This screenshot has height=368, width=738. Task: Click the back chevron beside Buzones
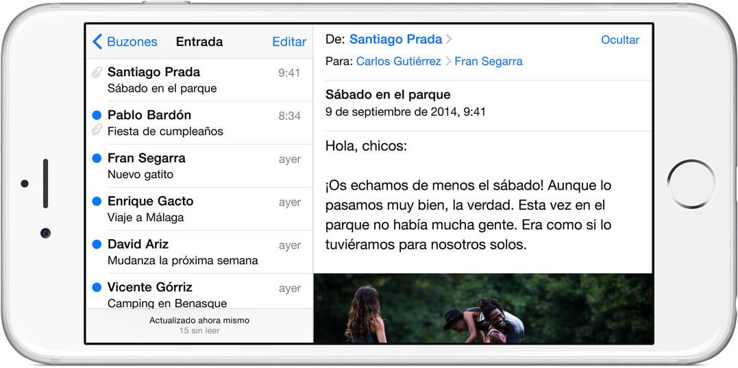(97, 42)
